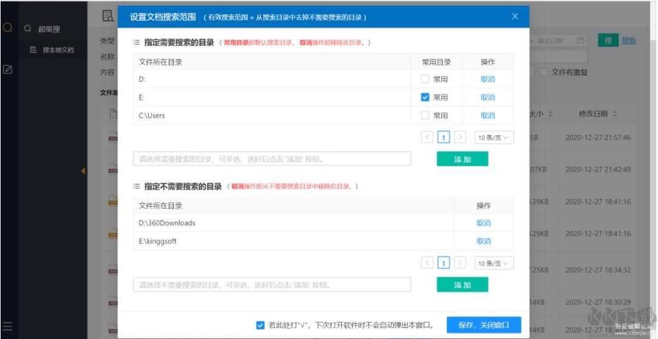Enable the 常用 checkbox for D: directory
The width and height of the screenshot is (658, 339).
426,79
